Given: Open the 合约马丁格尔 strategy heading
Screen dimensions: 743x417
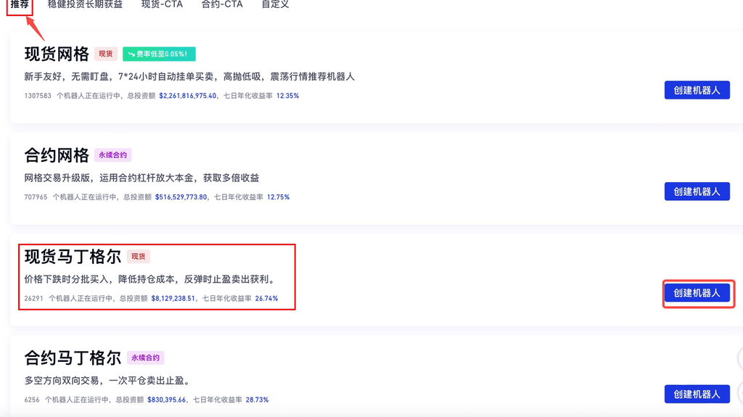Looking at the screenshot, I should coord(73,358).
